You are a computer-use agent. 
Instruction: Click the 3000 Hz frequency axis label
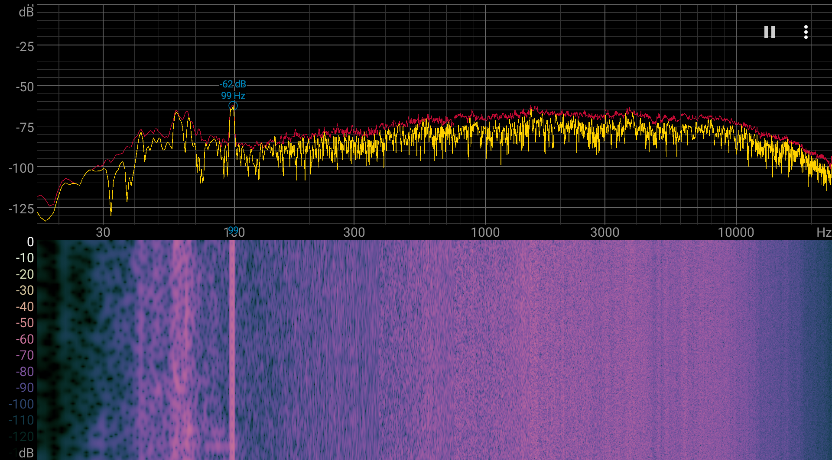click(x=605, y=232)
